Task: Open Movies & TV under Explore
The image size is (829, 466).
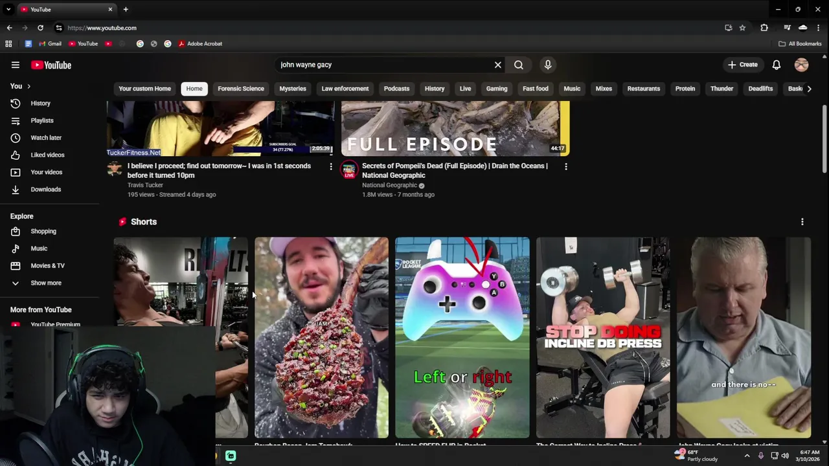Action: point(51,265)
